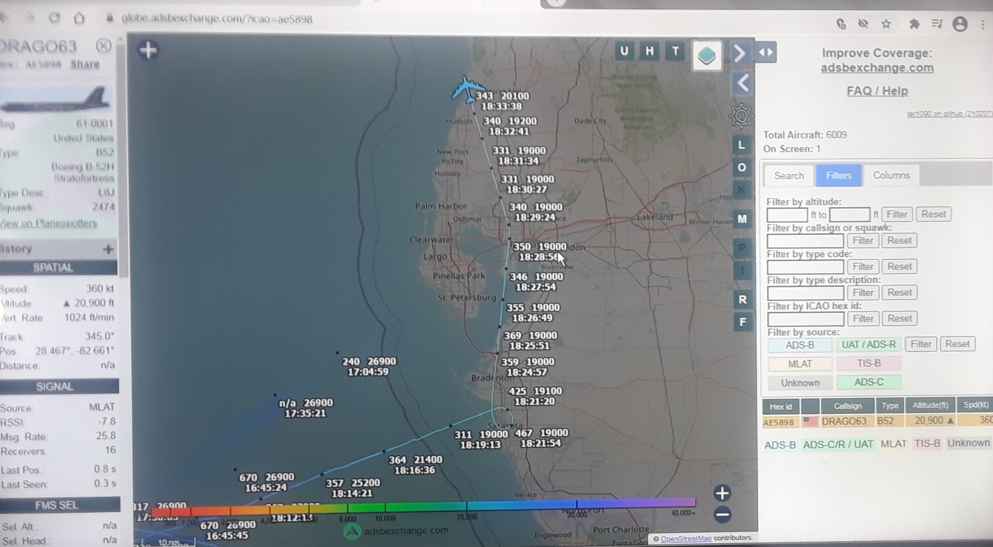Click Reset button for type code
Screen dimensions: 993x547
[x=899, y=266]
